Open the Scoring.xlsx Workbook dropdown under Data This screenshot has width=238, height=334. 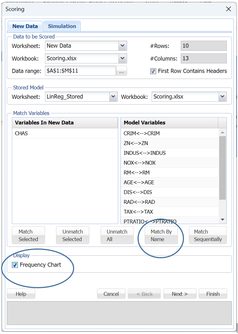click(x=123, y=58)
